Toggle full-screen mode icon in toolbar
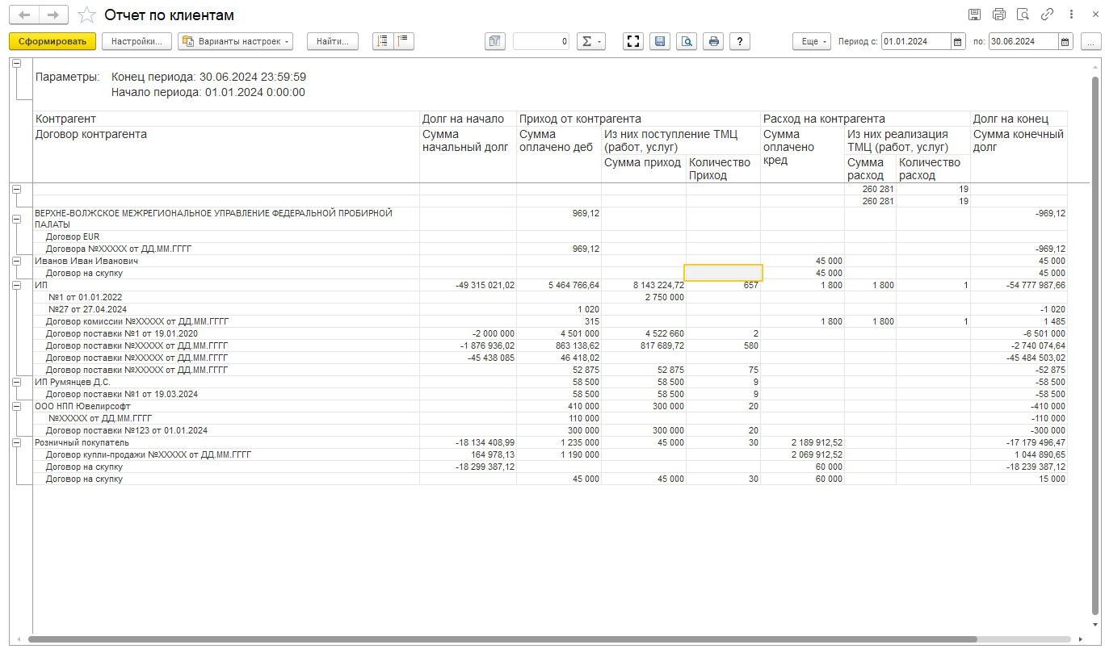This screenshot has width=1105, height=649. pos(634,41)
